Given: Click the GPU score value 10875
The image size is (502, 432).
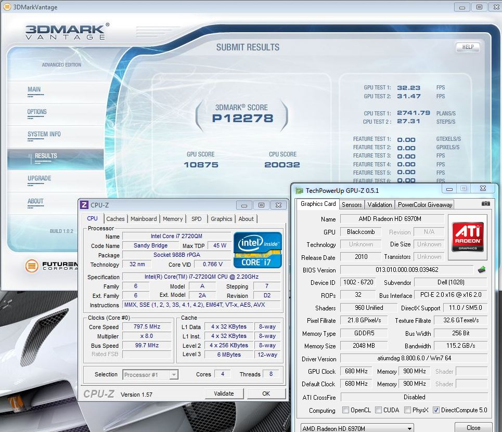Looking at the screenshot, I should point(201,165).
